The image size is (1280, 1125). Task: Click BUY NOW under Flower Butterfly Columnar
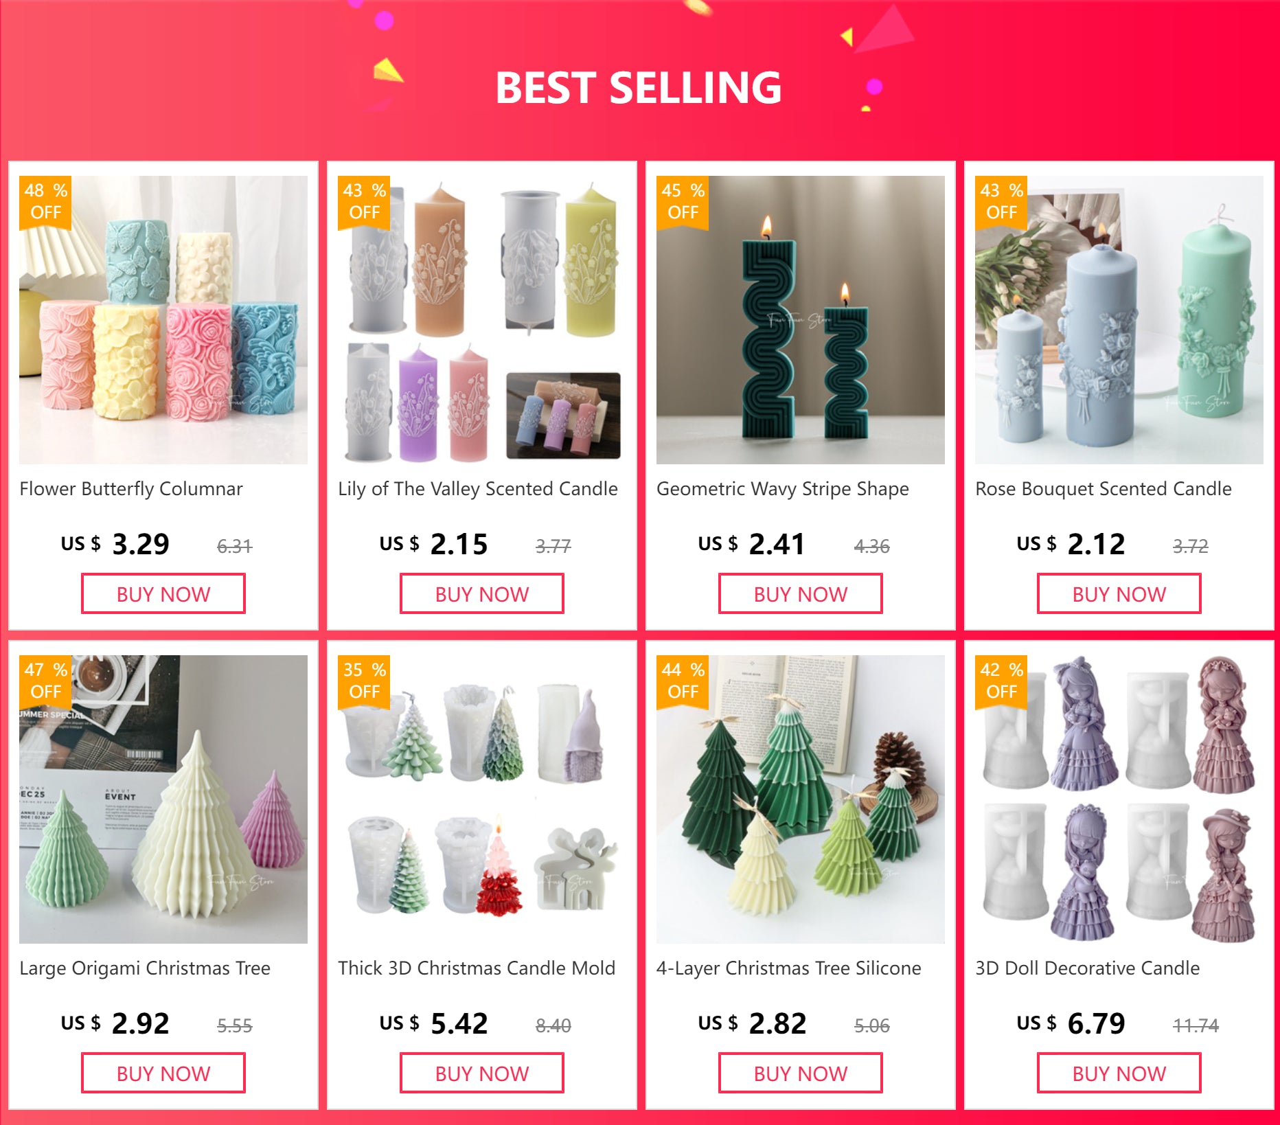163,594
